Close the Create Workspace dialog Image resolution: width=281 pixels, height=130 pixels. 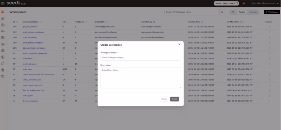coord(179,44)
